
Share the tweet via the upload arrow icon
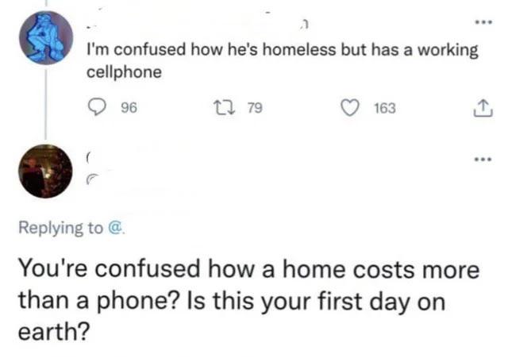(x=483, y=108)
